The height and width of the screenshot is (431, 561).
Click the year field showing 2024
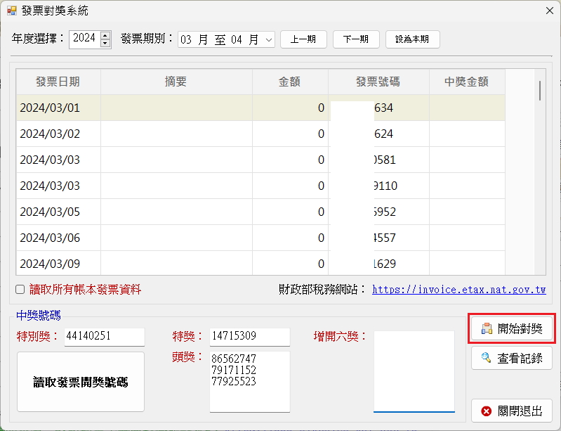tap(85, 39)
